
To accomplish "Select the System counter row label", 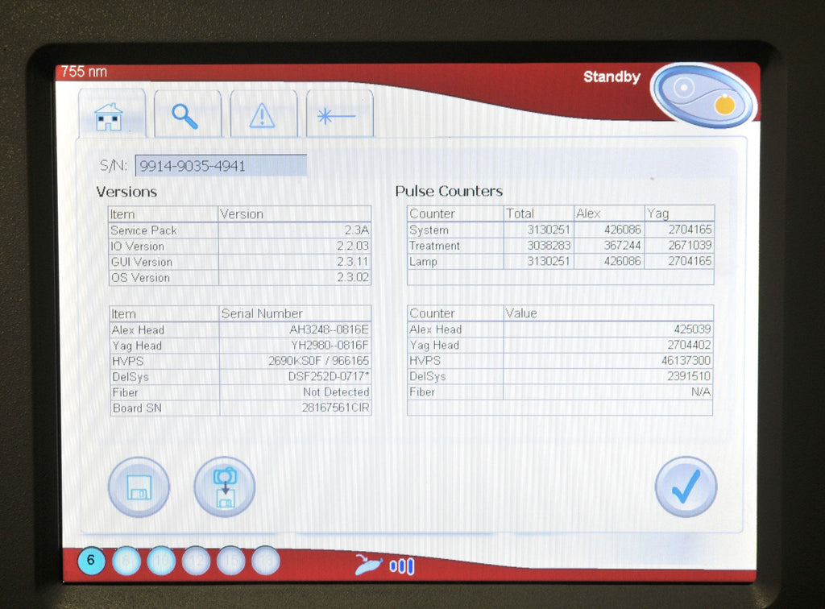I will pos(429,230).
